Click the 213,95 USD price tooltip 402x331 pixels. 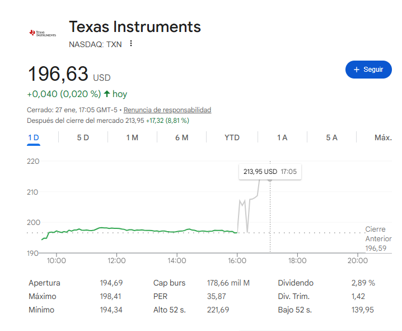[270, 171]
